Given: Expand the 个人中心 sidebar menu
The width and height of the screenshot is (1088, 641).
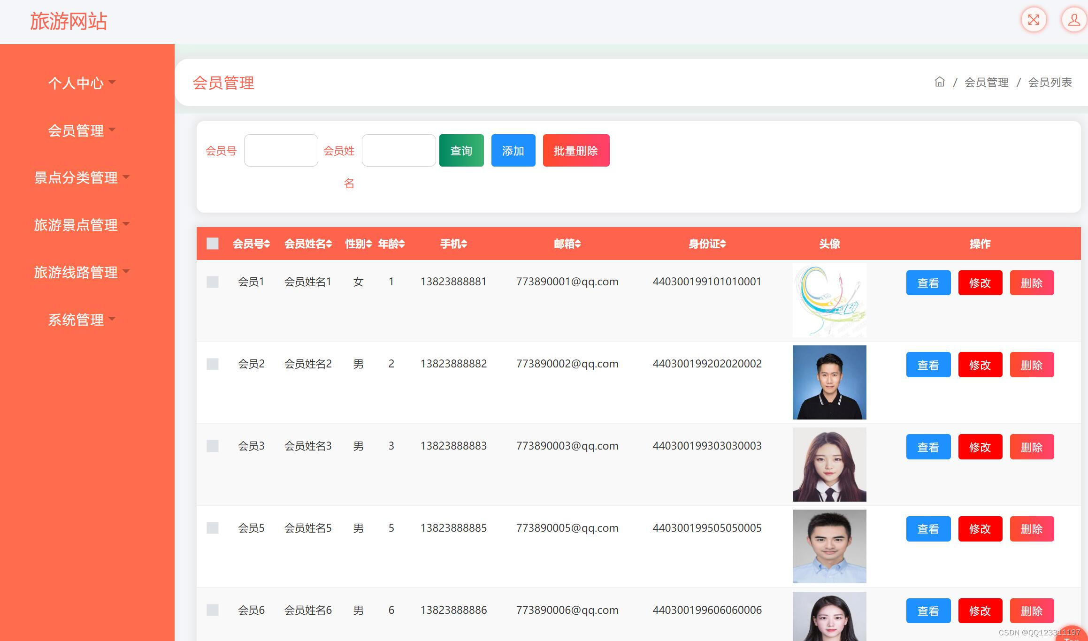Looking at the screenshot, I should pos(82,83).
